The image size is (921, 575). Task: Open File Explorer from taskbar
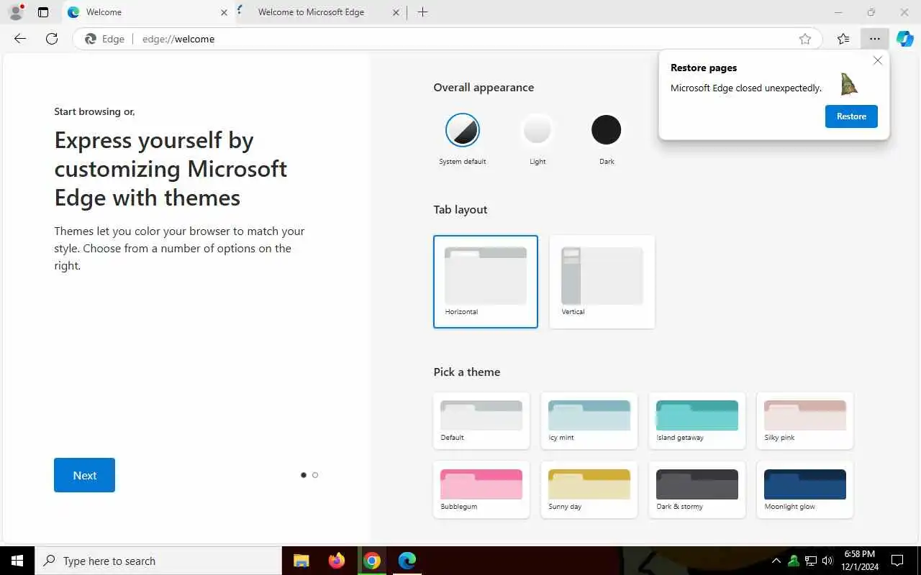click(x=301, y=561)
